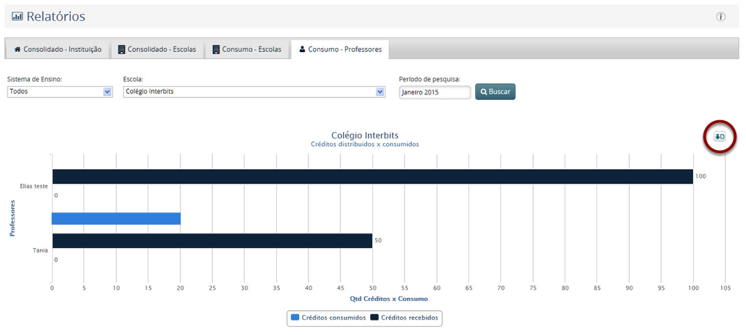Click the light blue Créditos consumidos swatch
Screen dimensions: 746x335
tap(295, 318)
